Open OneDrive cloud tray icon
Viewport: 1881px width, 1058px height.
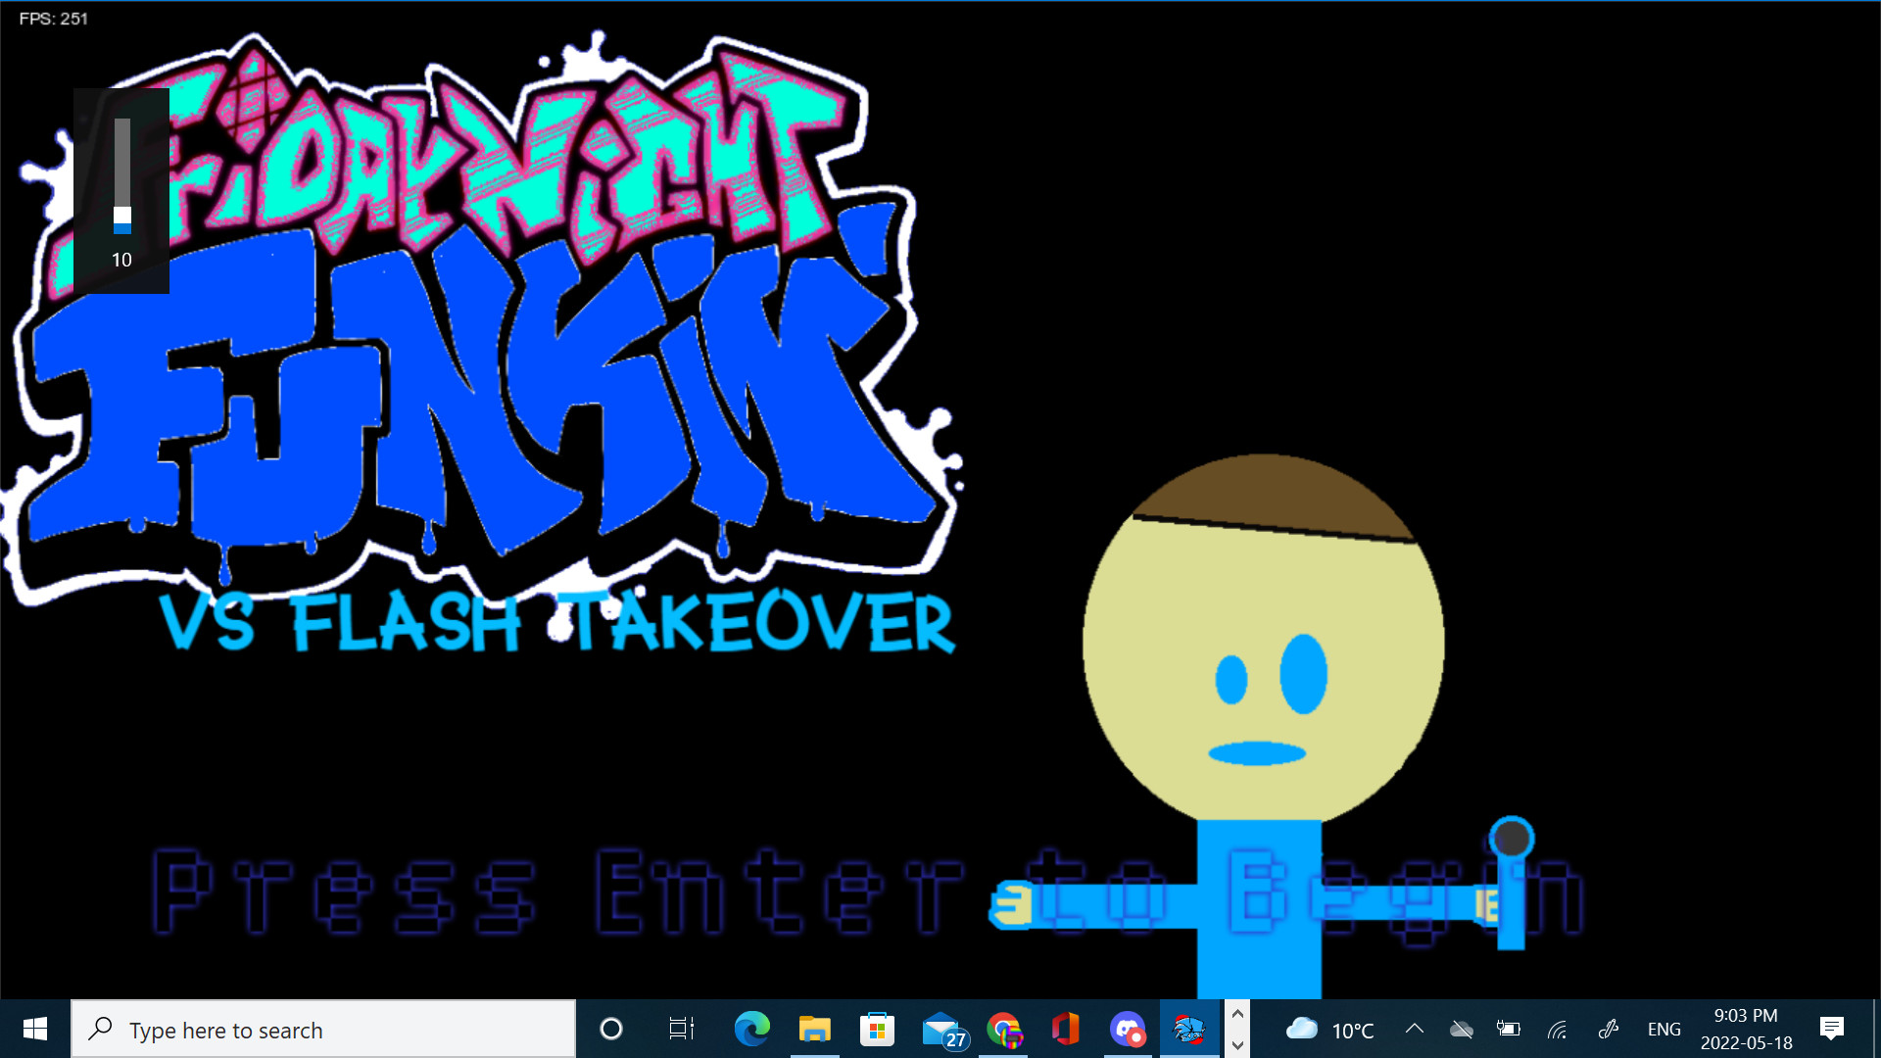tap(1461, 1029)
